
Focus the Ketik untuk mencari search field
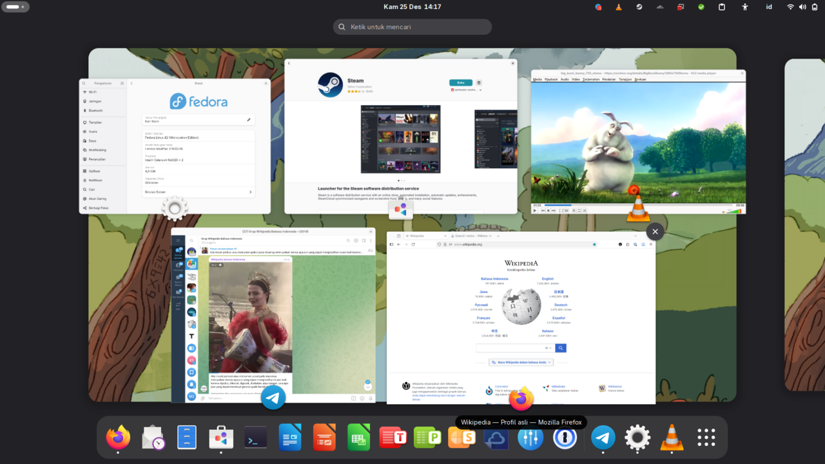[412, 27]
